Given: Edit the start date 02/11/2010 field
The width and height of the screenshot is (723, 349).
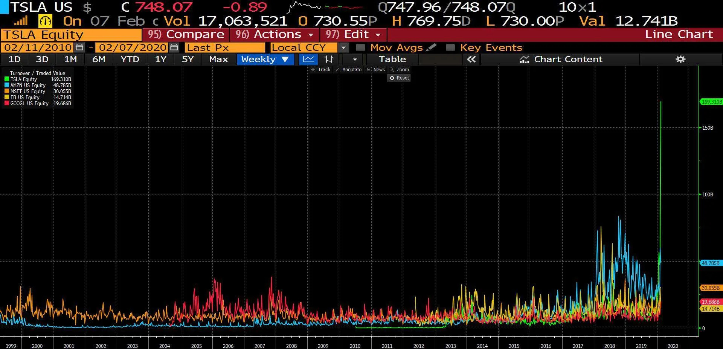Looking at the screenshot, I should 37,47.
